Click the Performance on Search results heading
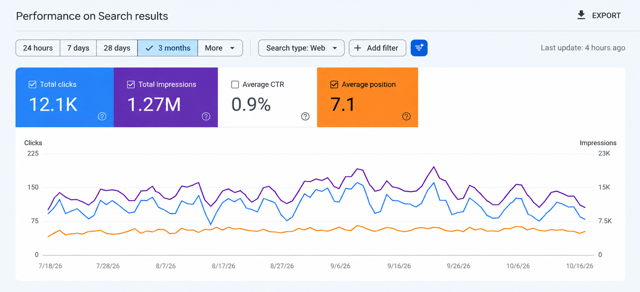Image resolution: width=640 pixels, height=292 pixels. tap(92, 16)
